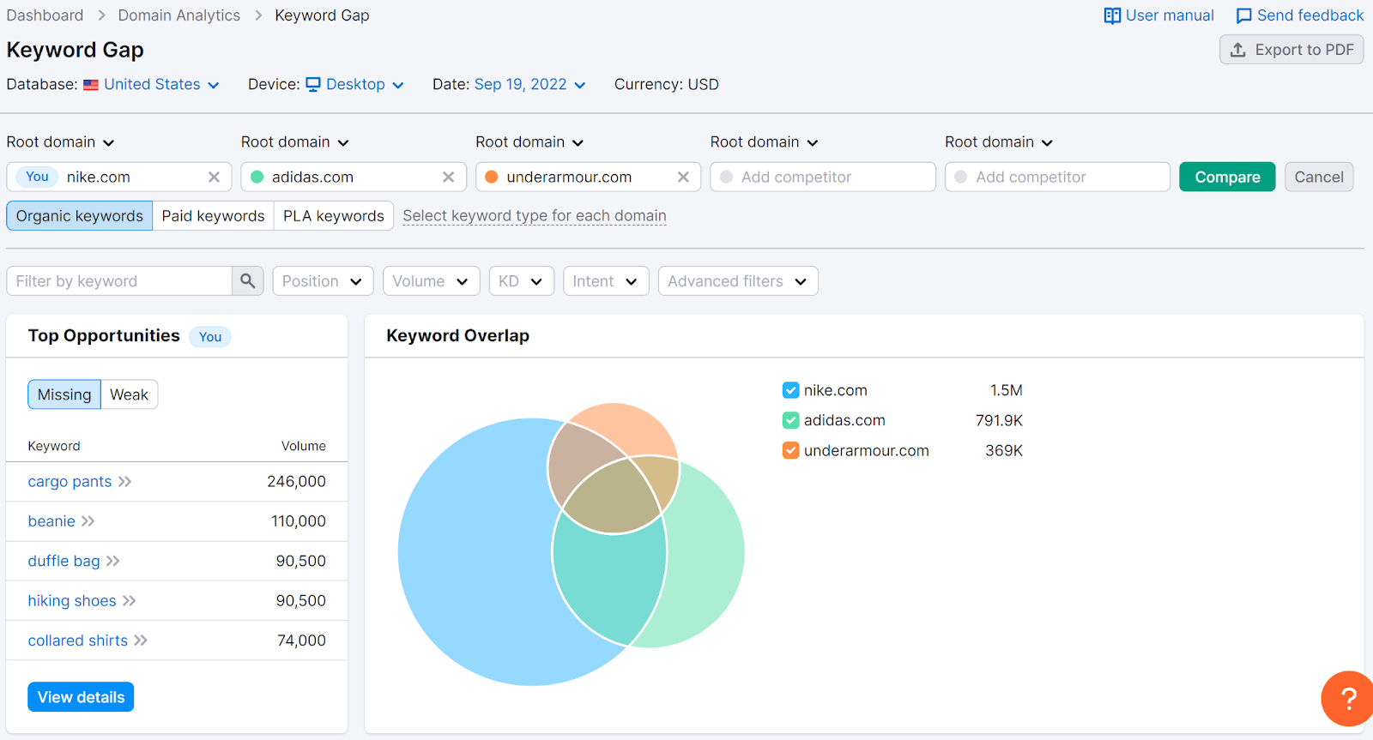Click View details button

(x=81, y=697)
